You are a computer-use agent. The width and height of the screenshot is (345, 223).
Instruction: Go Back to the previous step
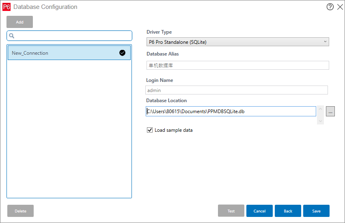pyautogui.click(x=288, y=211)
